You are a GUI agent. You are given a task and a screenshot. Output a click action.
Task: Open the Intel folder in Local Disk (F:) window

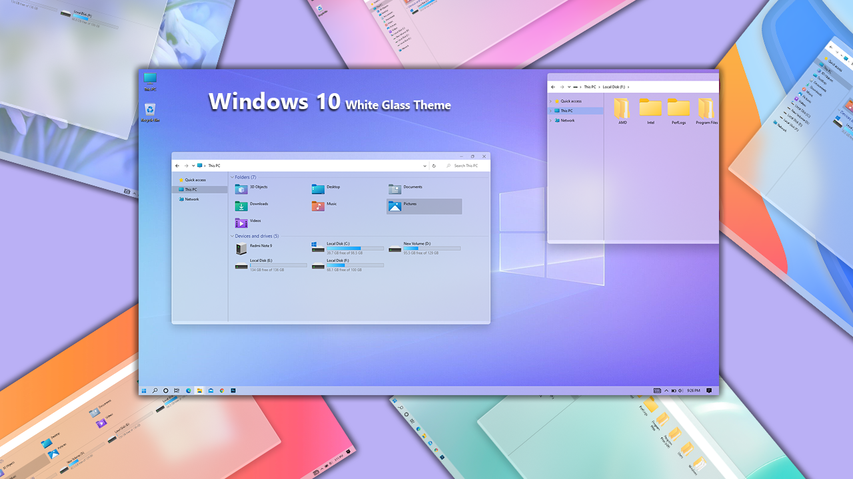(x=650, y=107)
